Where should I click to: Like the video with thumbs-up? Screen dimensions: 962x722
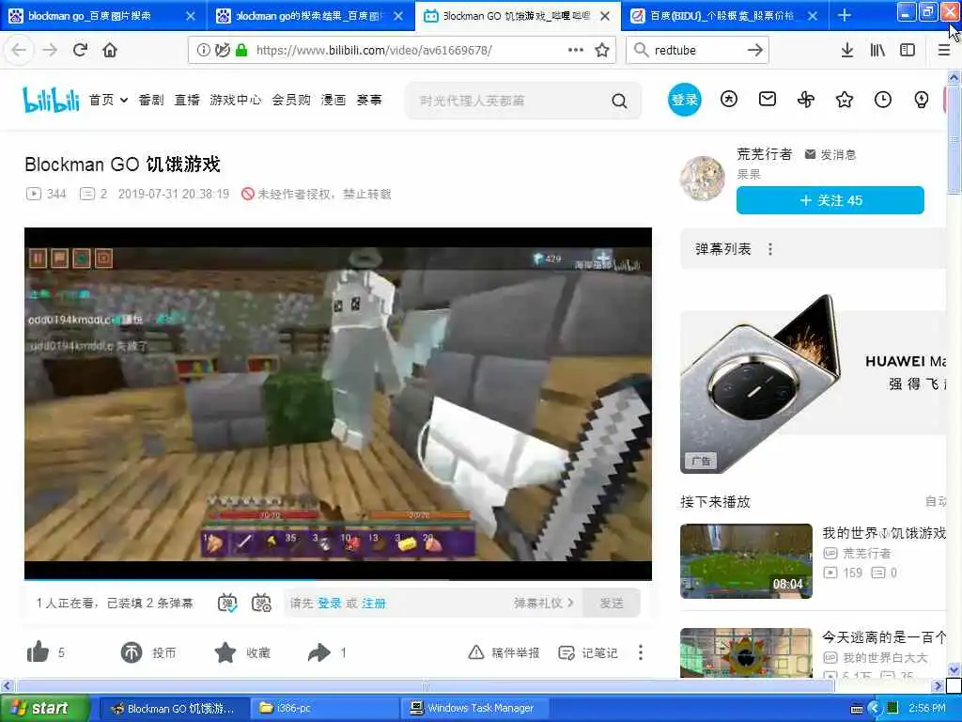tap(38, 652)
